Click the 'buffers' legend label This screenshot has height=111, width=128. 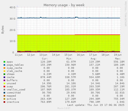[12, 80]
